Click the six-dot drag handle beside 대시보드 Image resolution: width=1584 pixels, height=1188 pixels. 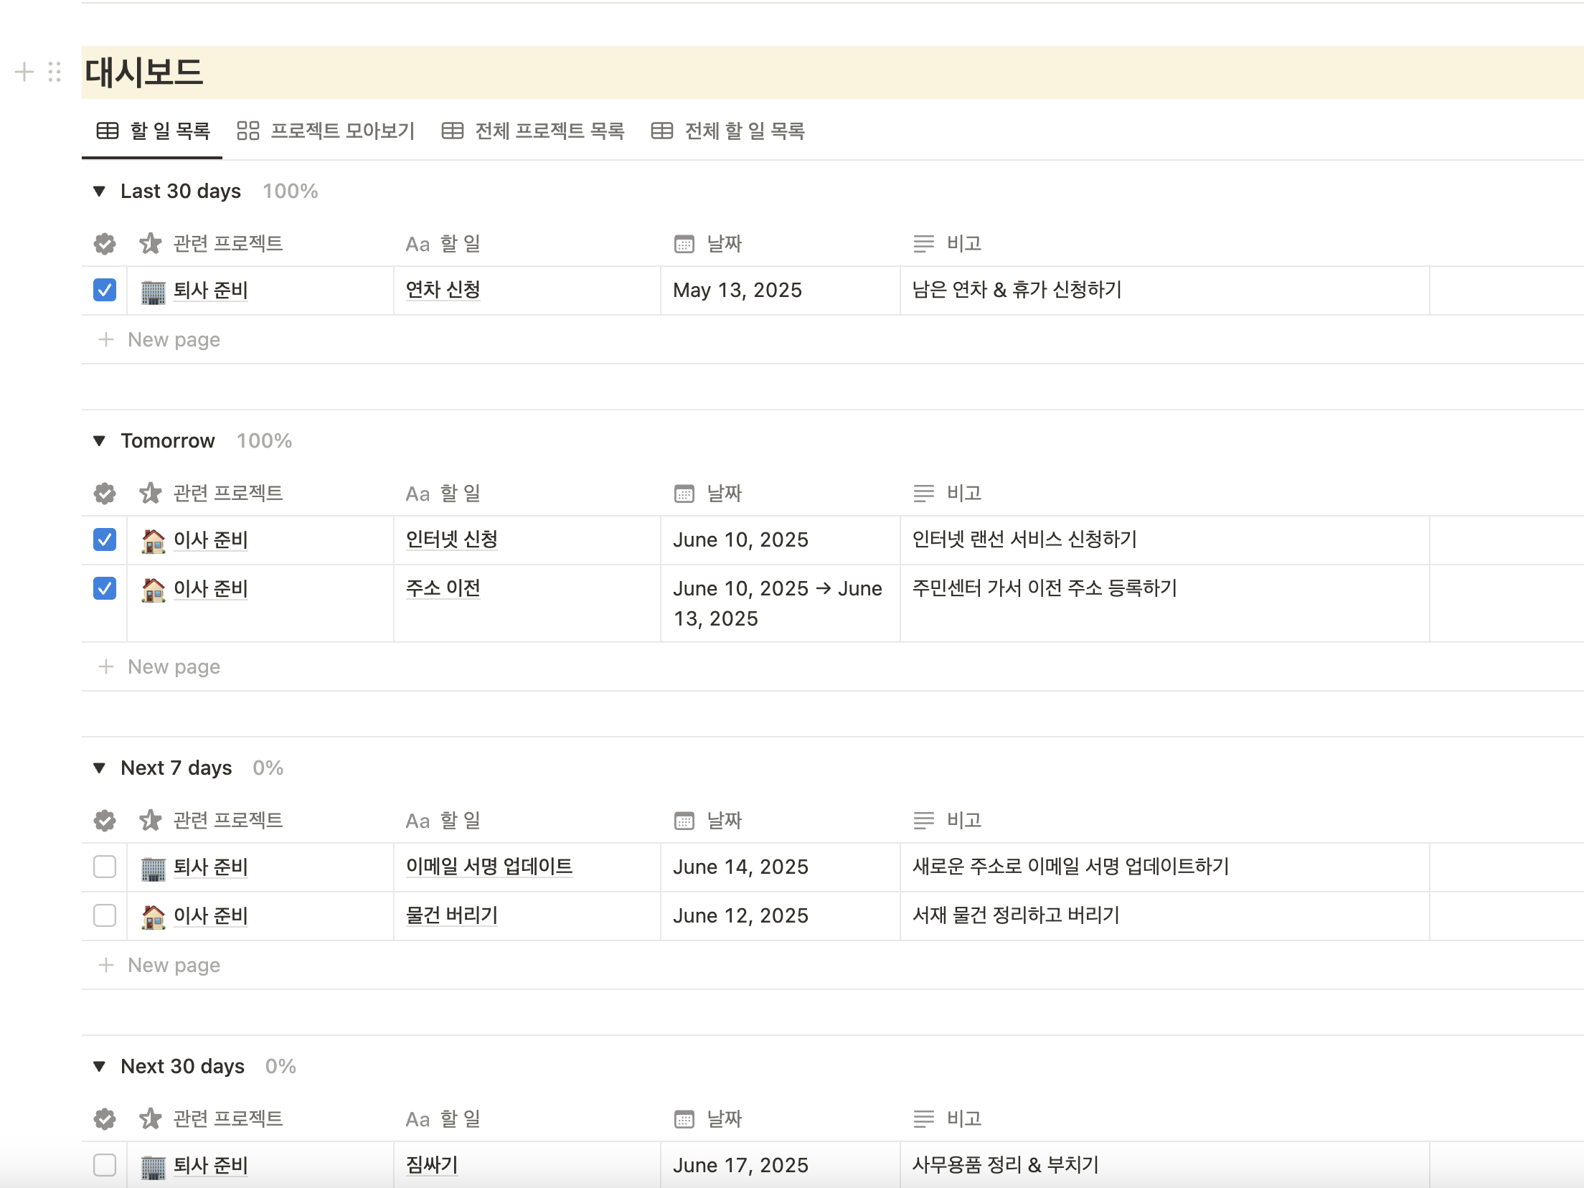coord(55,72)
